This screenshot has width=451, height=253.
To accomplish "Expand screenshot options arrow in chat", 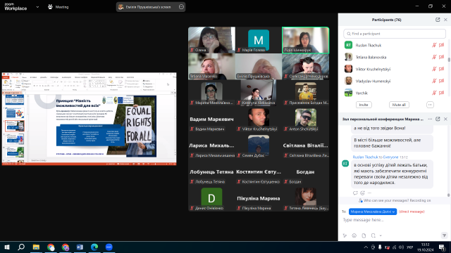I will (381, 235).
